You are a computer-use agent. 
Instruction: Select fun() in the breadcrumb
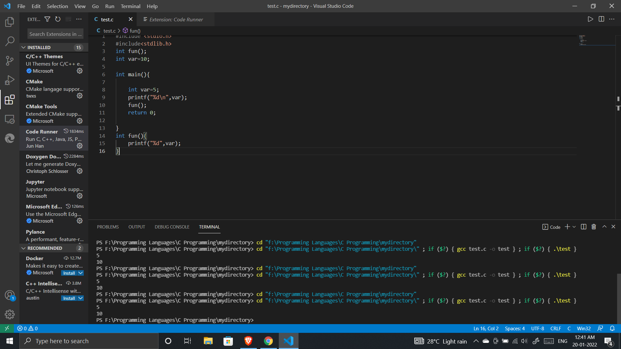(x=132, y=31)
